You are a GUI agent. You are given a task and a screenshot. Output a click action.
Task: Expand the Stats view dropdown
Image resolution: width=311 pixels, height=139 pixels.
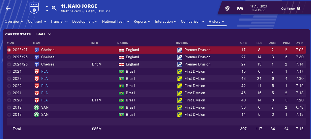[44, 34]
